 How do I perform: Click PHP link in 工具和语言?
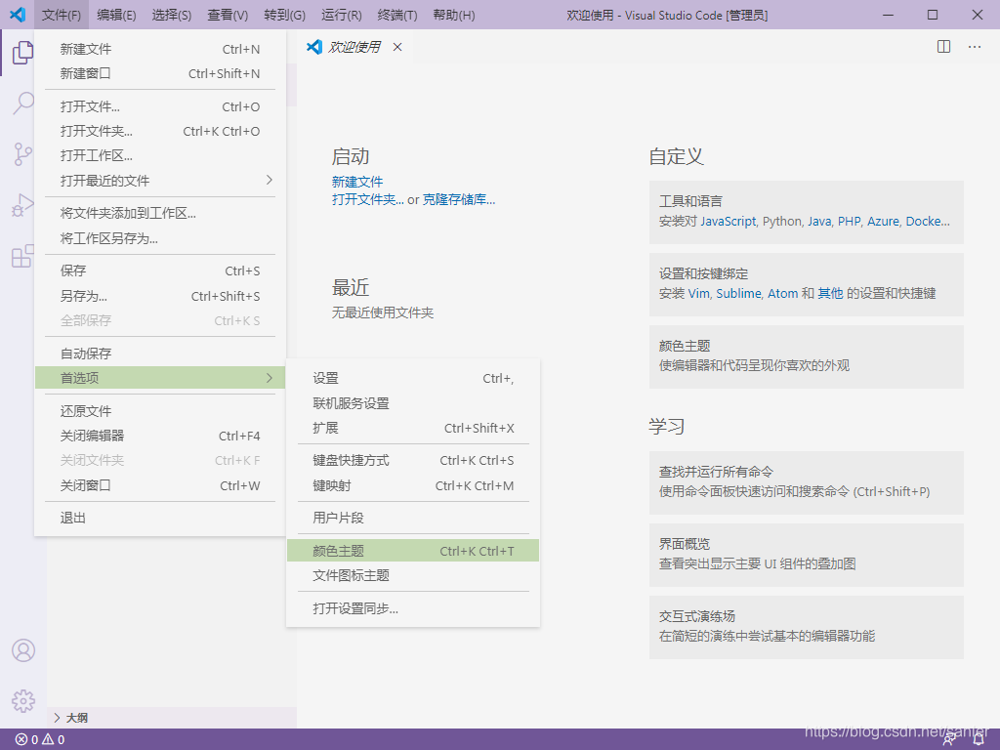(x=849, y=222)
